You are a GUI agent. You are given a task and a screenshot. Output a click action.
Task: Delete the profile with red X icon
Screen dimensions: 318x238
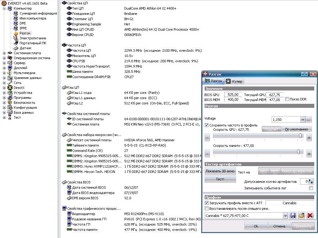tap(310, 216)
